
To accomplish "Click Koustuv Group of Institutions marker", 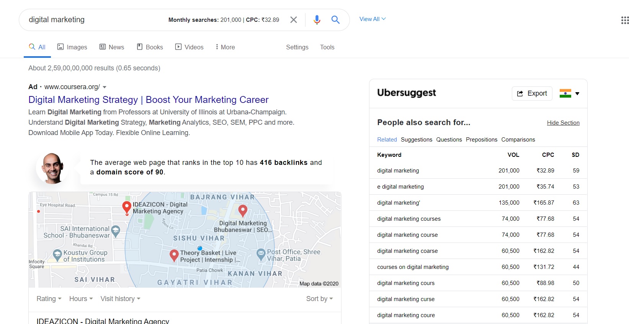I will [57, 255].
